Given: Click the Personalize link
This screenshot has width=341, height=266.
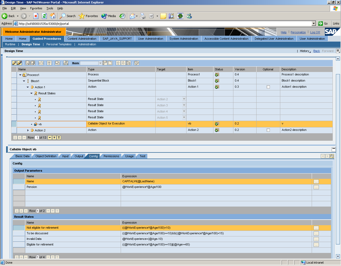Looking at the screenshot, I should click(x=298, y=32).
